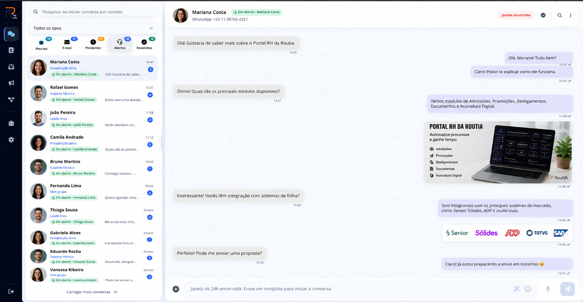Open the flows branch icon in sidebar

(x=11, y=100)
